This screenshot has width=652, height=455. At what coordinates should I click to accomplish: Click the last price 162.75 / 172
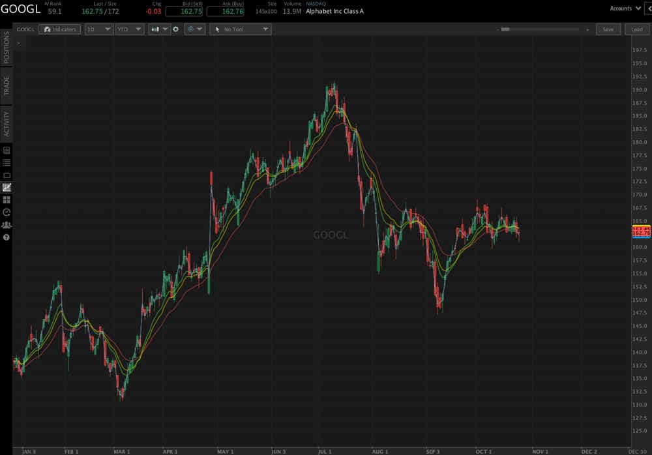[100, 11]
